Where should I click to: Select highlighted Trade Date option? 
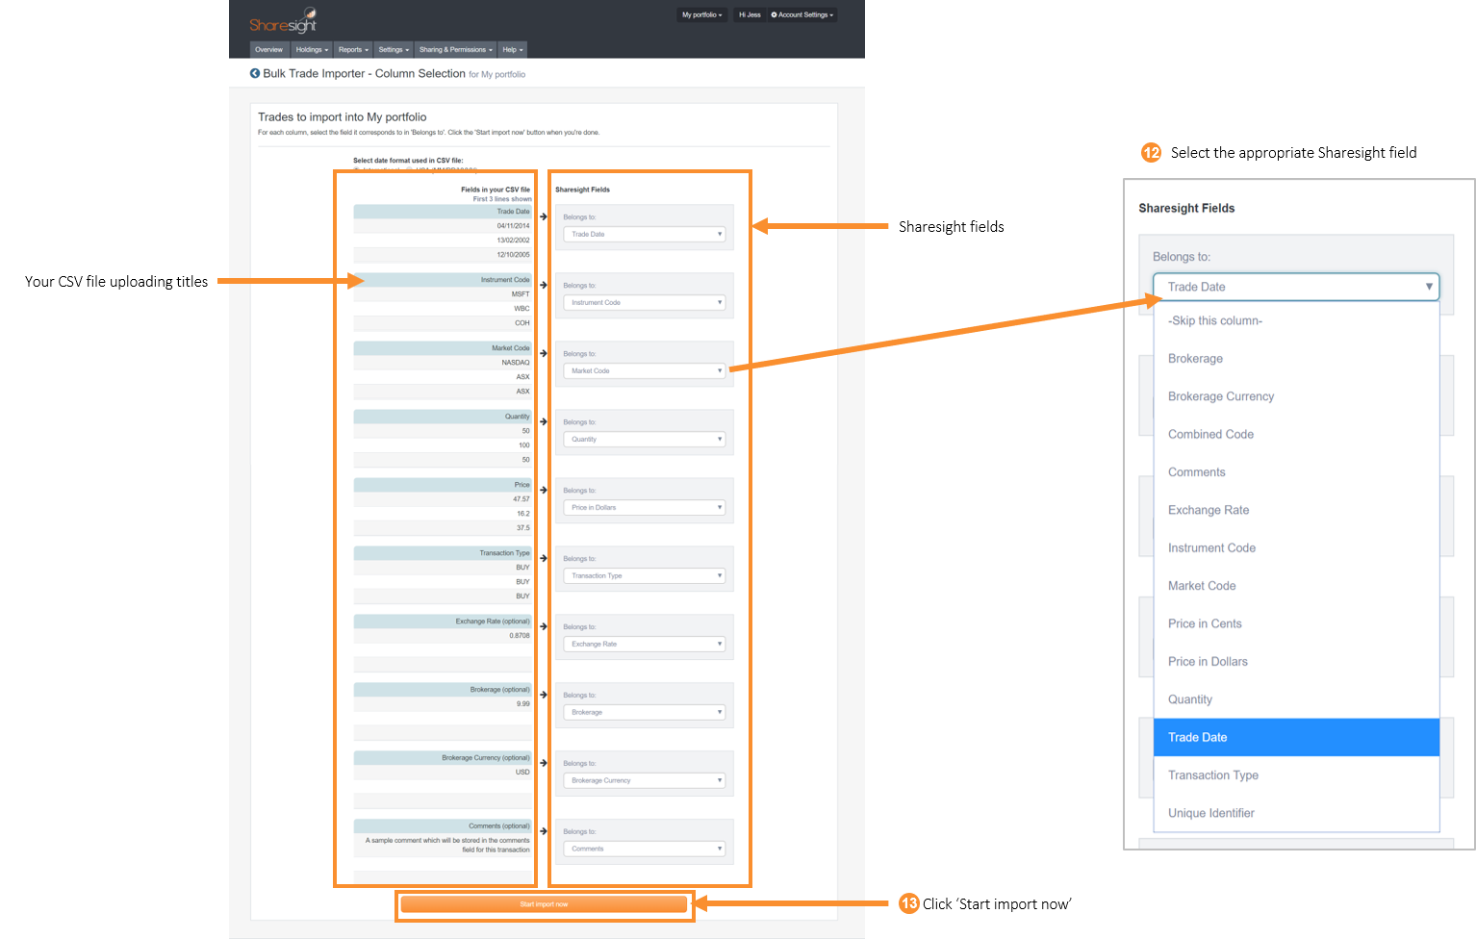(1296, 737)
